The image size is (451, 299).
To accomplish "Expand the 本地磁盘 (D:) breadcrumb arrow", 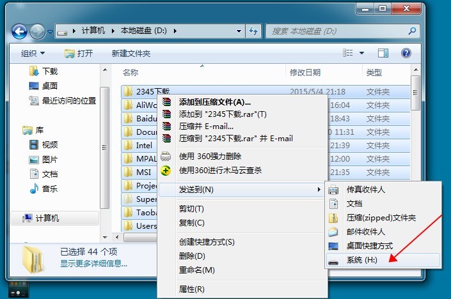I will pyautogui.click(x=175, y=31).
